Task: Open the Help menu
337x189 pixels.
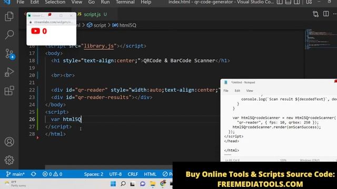Action: [146, 2]
